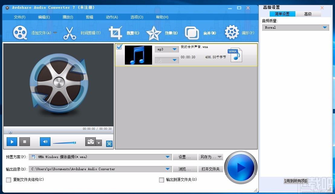Image resolution: width=335 pixels, height=194 pixels.
Task: Select the Crop tool icon
Action: coord(115,33)
